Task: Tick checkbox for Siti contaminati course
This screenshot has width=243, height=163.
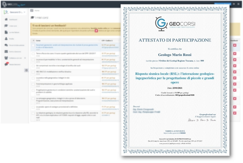Action: [x=33, y=66]
